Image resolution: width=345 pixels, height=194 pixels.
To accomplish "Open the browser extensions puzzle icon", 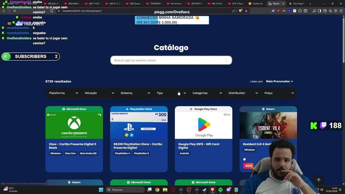I will click(300, 11).
